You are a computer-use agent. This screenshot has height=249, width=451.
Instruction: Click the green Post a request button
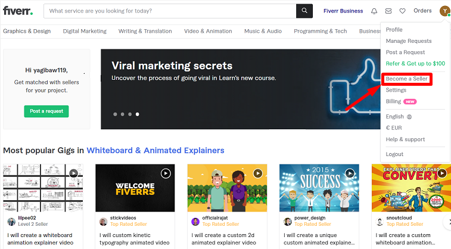(x=46, y=111)
